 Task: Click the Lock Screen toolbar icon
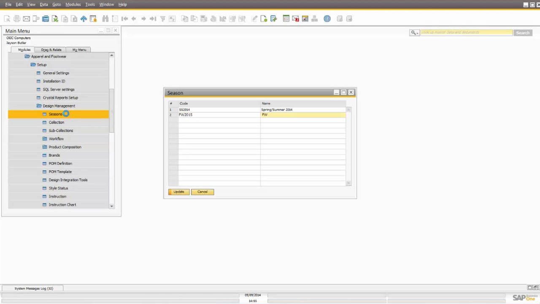93,19
